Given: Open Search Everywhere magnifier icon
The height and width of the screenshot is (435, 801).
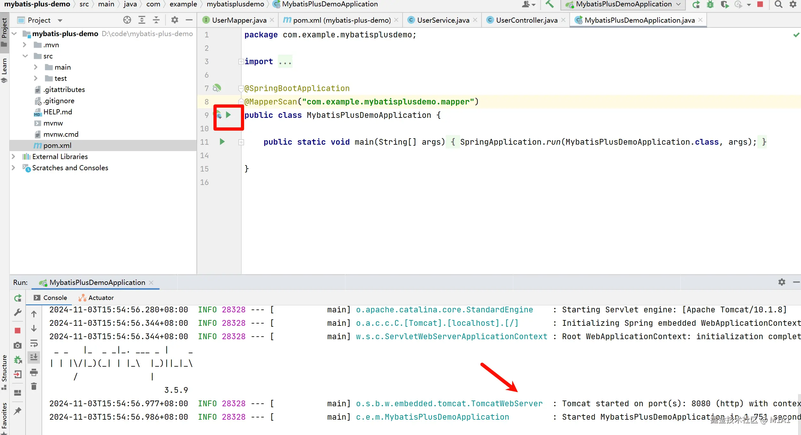Looking at the screenshot, I should pos(778,4).
